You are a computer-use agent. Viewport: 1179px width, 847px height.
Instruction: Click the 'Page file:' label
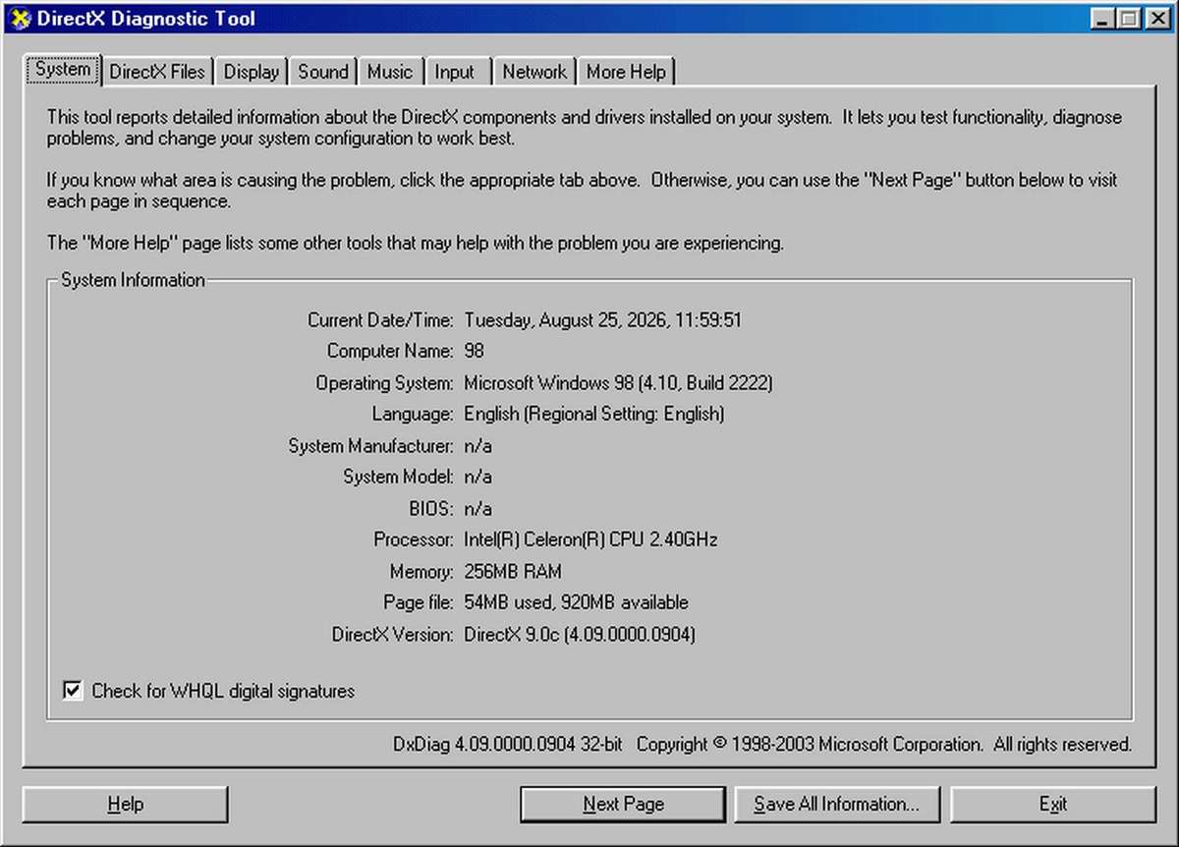419,602
